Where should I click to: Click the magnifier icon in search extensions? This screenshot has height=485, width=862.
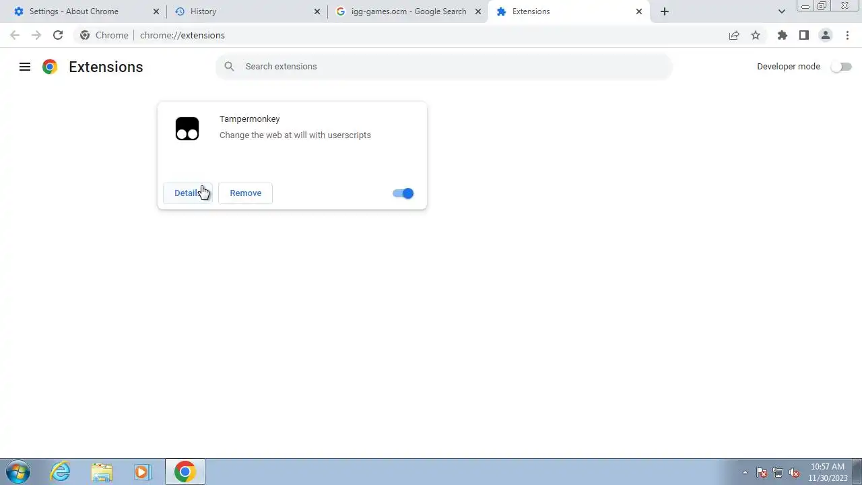pos(230,66)
